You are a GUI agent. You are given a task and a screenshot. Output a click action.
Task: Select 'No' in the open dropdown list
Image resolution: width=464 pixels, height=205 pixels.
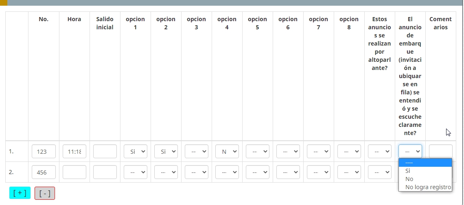409,179
